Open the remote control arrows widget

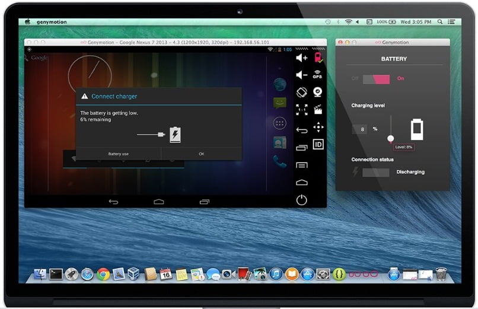[x=318, y=127]
